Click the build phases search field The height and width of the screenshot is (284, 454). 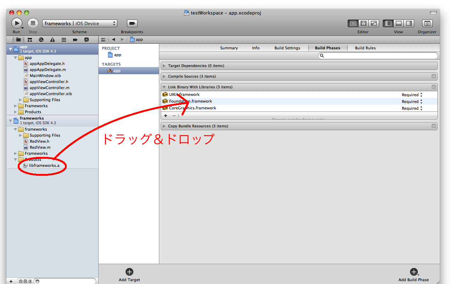pyautogui.click(x=378, y=56)
